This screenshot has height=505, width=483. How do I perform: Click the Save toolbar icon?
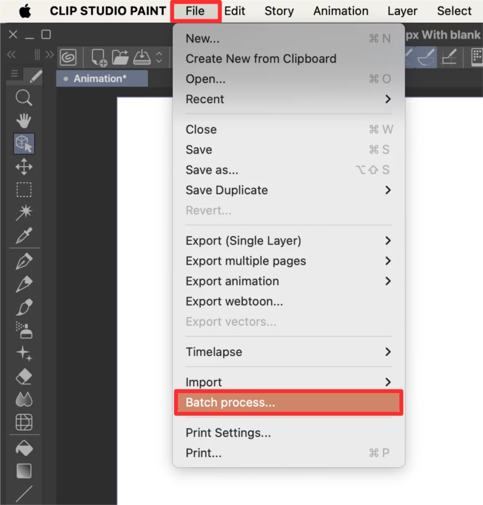141,57
